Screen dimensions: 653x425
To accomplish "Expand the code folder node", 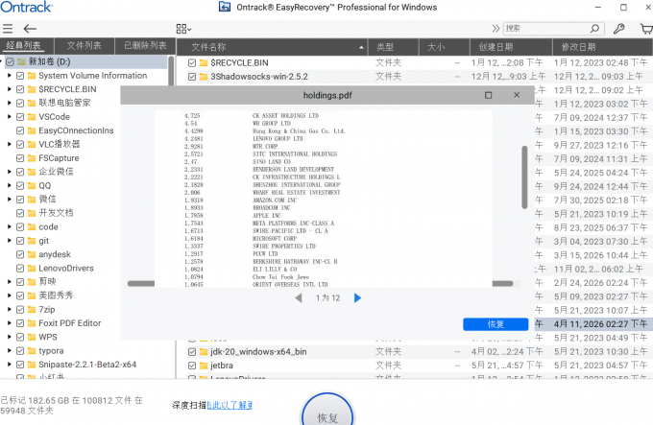I will (10, 226).
